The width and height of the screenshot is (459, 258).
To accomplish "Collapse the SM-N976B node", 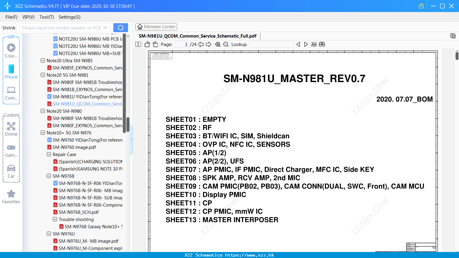I will tap(49, 176).
